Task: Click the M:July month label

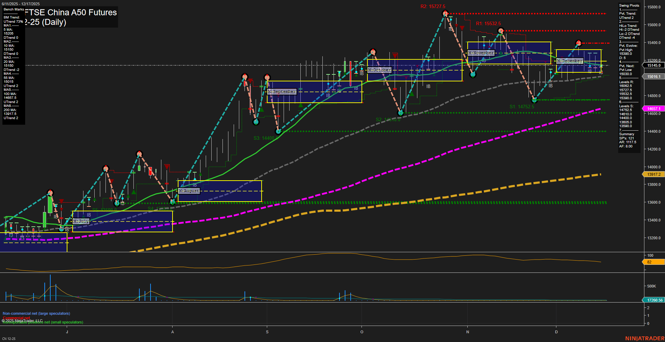Action: point(81,221)
